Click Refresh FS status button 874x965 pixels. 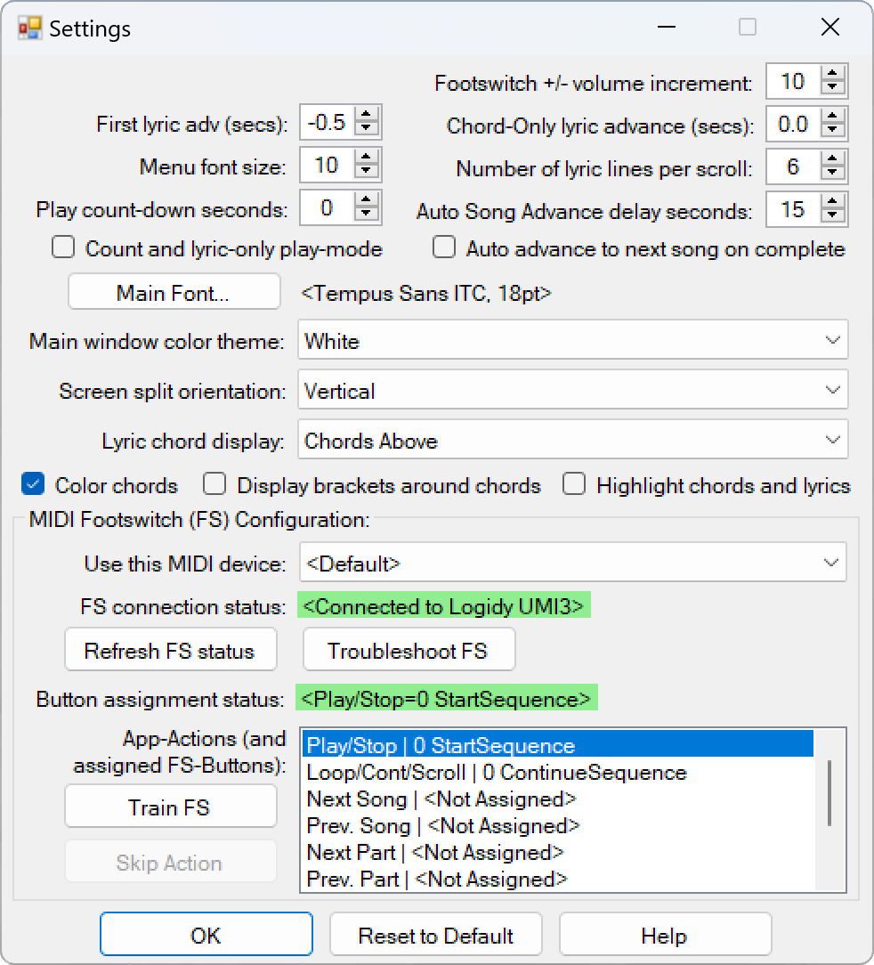point(171,650)
